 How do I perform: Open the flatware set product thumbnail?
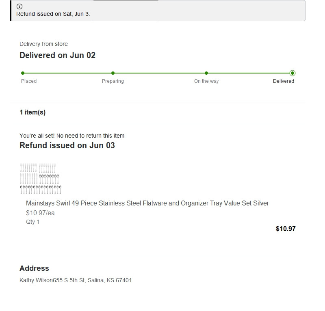pos(40,179)
